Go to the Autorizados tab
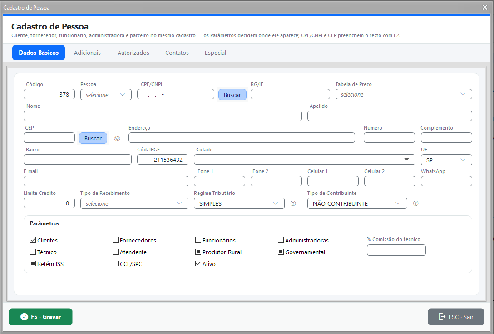This screenshot has width=494, height=334. point(133,53)
